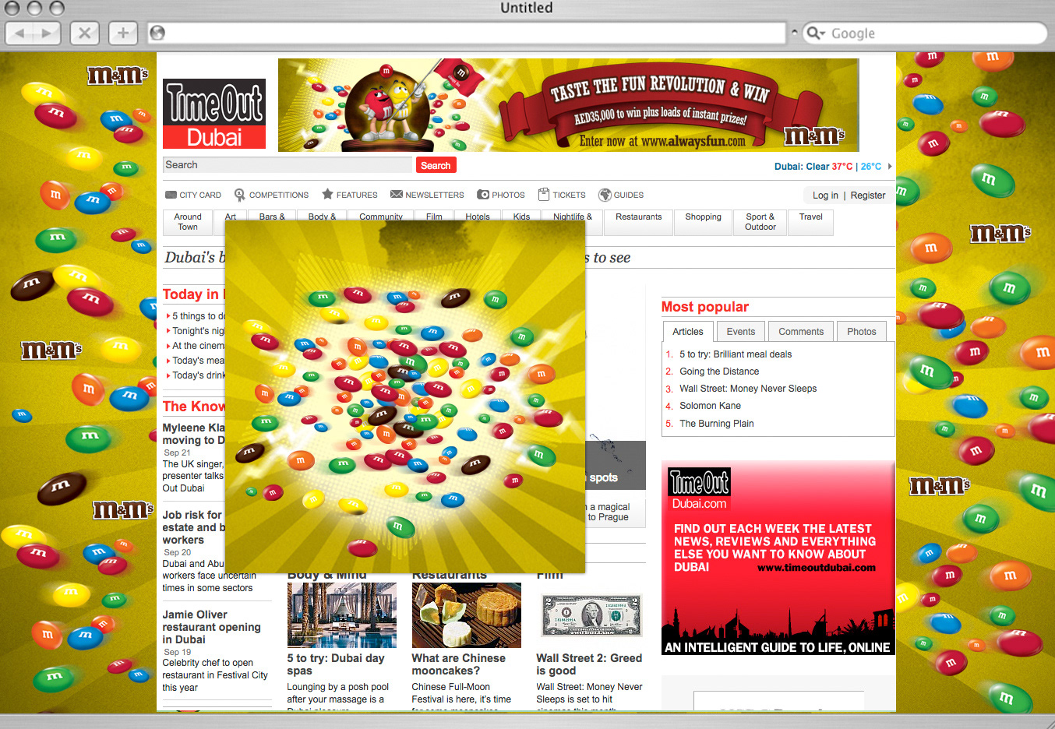The image size is (1055, 729).
Task: Click the 'Most popular' heading
Action: click(705, 307)
